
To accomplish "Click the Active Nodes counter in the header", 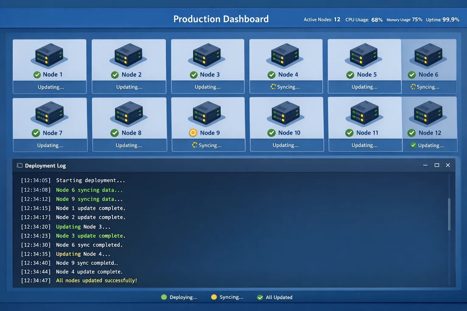I will coord(322,19).
